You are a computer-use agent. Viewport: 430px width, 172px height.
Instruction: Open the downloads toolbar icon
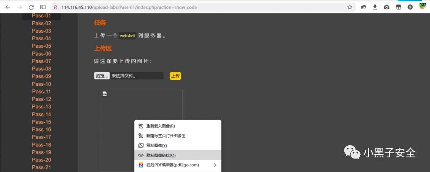pos(375,7)
